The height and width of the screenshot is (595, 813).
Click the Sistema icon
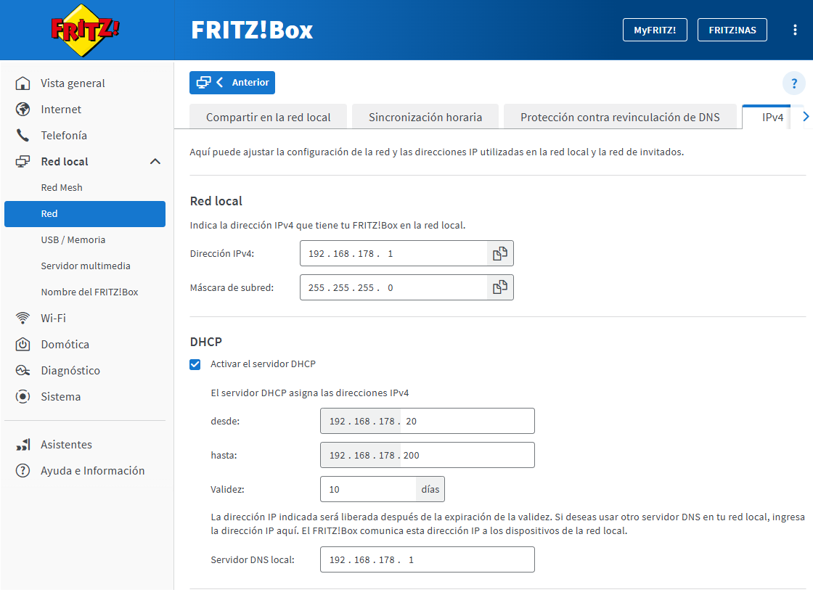pos(23,396)
